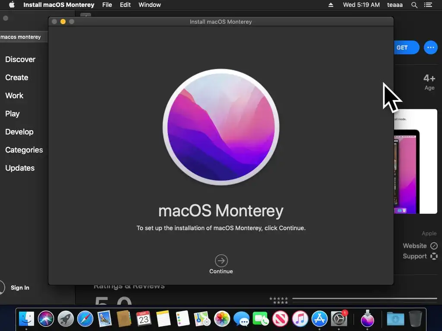Image resolution: width=442 pixels, height=331 pixels.
Task: Click the Apple developer label in App Store
Action: point(429,233)
